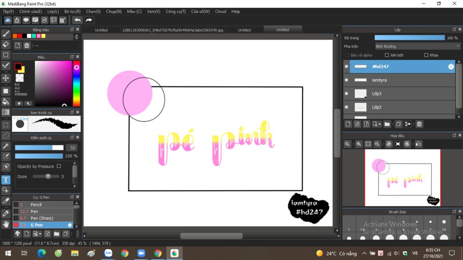Open the Cloud menu
The image size is (463, 260).
pyautogui.click(x=220, y=11)
